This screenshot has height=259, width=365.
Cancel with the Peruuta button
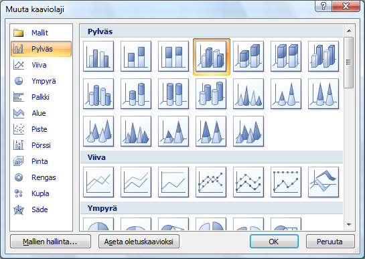pos(330,242)
